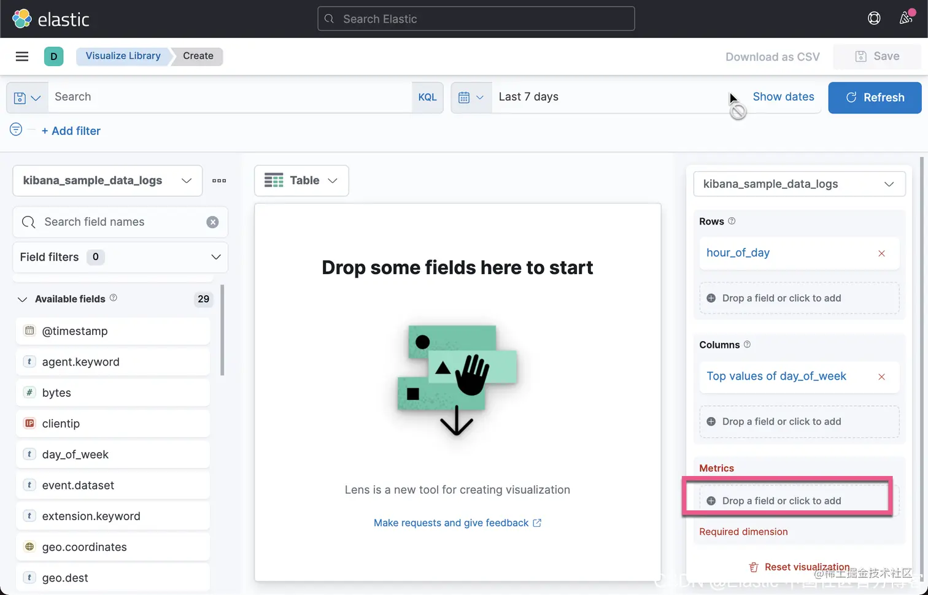
Task: Open the Table chart type dropdown
Action: (x=301, y=180)
